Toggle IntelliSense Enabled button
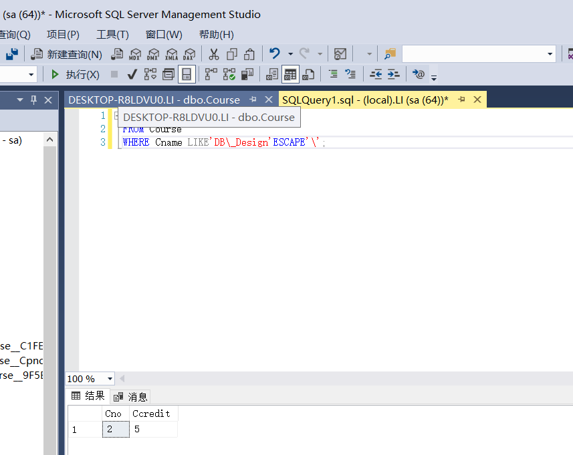This screenshot has height=455, width=573. click(187, 74)
